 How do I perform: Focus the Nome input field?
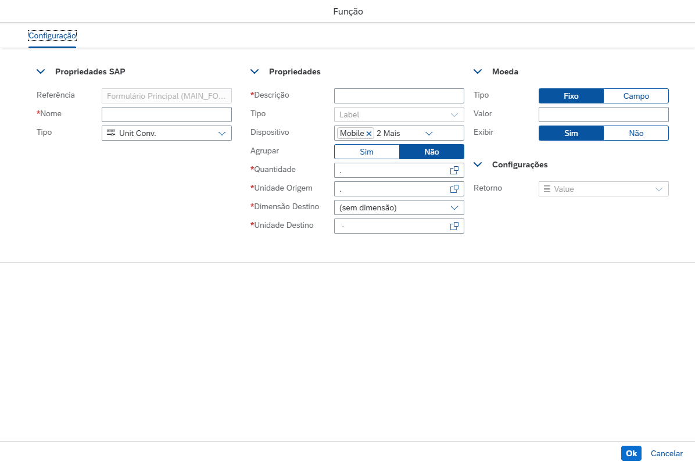[x=167, y=114]
